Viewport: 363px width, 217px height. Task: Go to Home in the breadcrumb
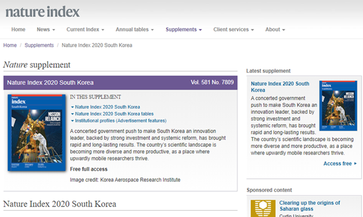(10, 45)
